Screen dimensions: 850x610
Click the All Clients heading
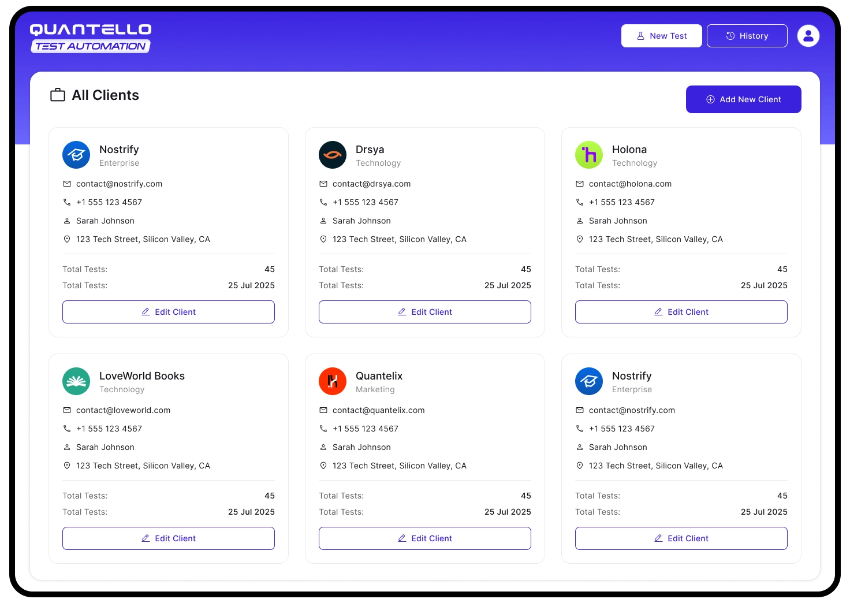pos(105,95)
